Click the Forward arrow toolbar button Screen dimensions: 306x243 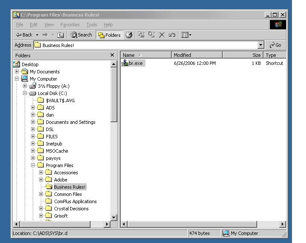45,35
